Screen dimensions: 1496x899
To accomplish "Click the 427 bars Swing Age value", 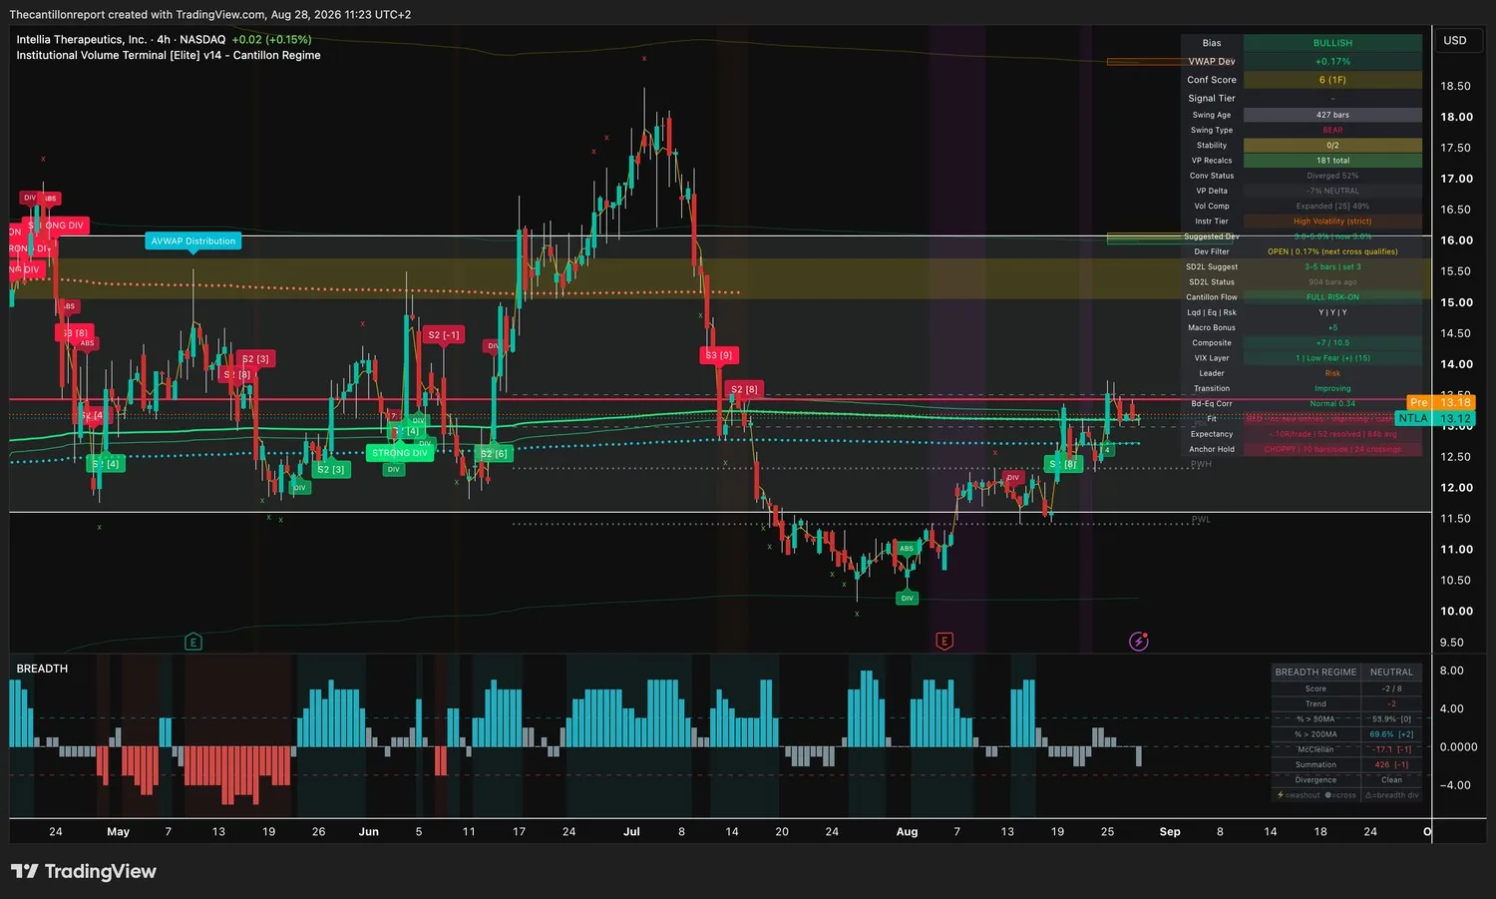I will (x=1332, y=115).
